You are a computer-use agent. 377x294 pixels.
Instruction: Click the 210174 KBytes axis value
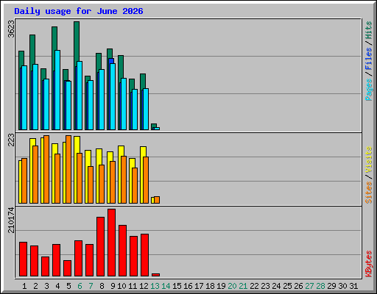click(11, 220)
